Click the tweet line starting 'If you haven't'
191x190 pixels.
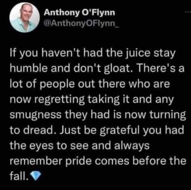pos(93,53)
